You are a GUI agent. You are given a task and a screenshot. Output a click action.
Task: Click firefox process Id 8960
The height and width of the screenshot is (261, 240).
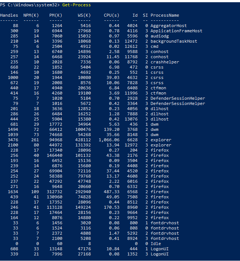(x=132, y=207)
